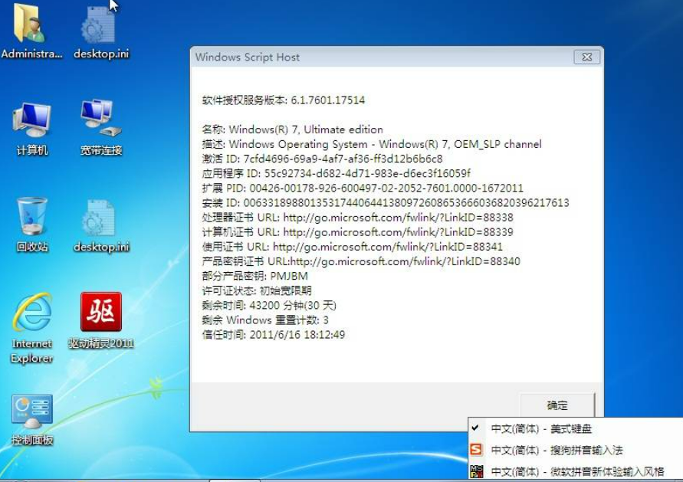Click the 软件授权服务版本: 6.1.7601.17514 line

point(284,100)
